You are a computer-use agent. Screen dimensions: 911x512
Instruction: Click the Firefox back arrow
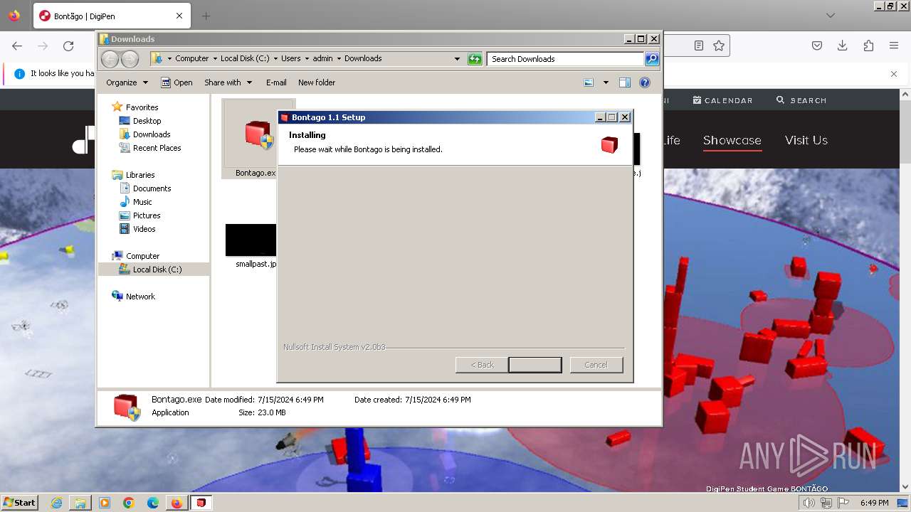17,46
